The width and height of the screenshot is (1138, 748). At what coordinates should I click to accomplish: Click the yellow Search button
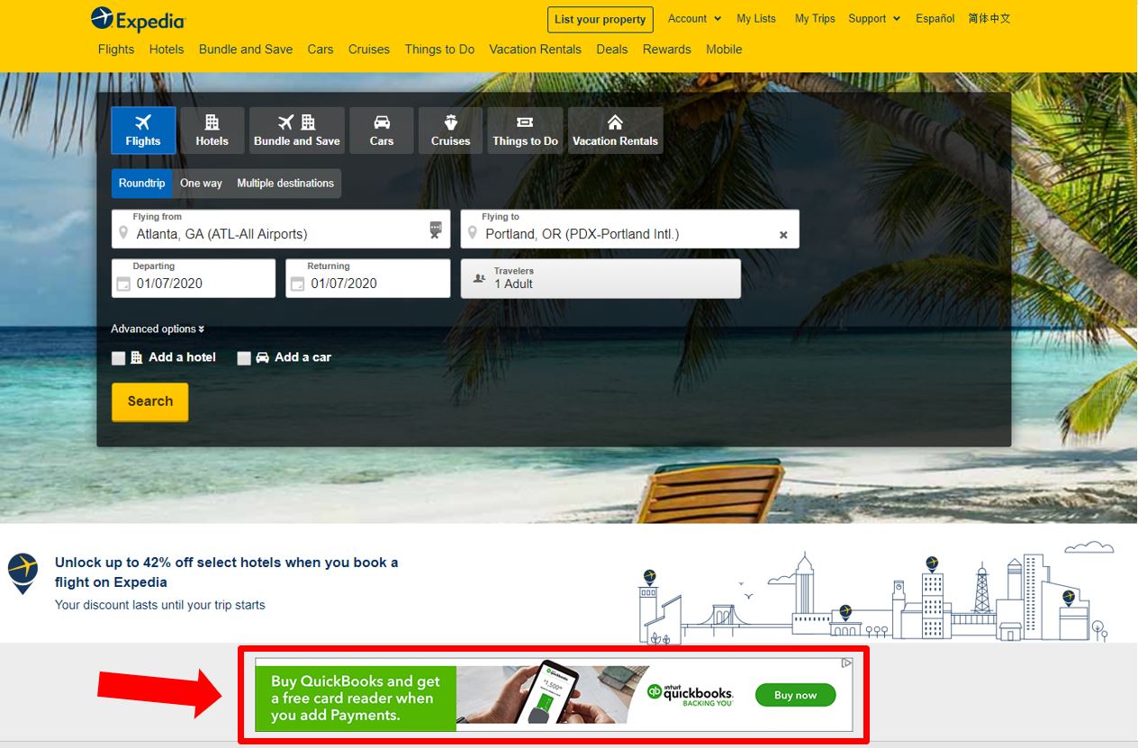[150, 401]
